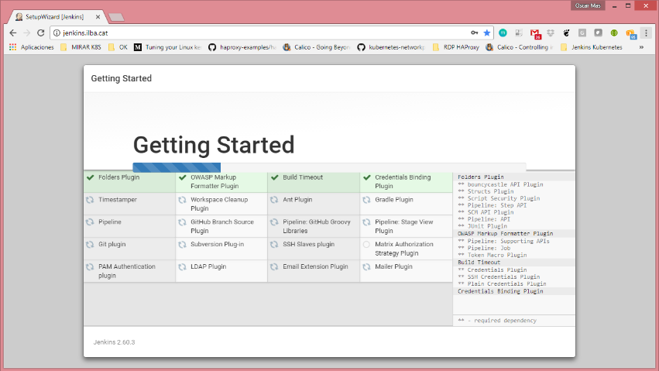Click the Pipeline: Stage View Plugin text
The width and height of the screenshot is (659, 371).
click(404, 226)
